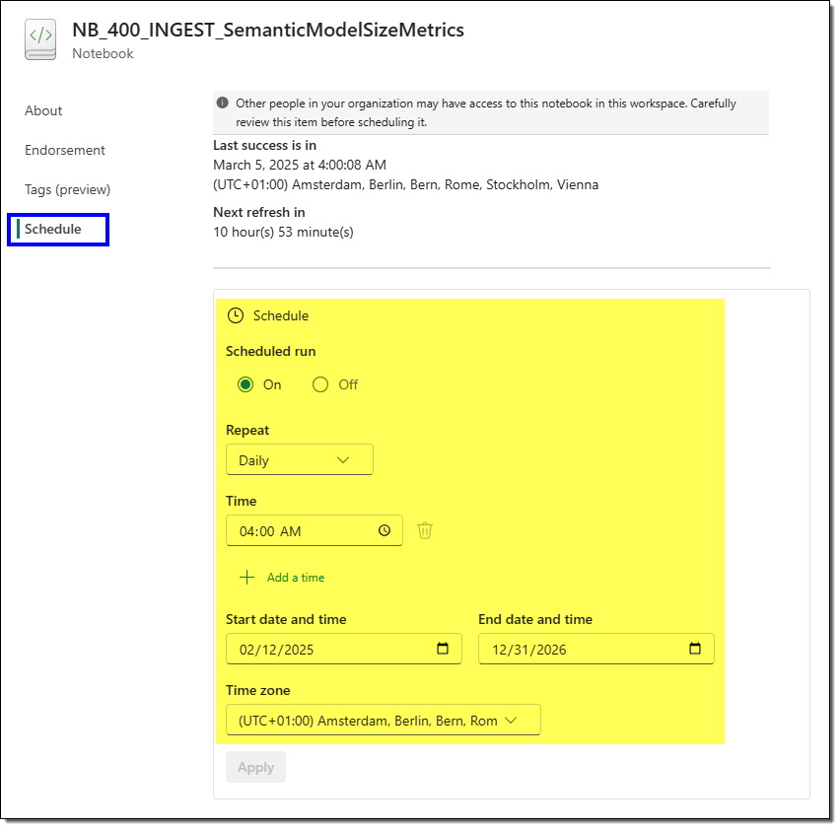Select Tags (preview) in sidebar
Image resolution: width=840 pixels, height=829 pixels.
[67, 190]
